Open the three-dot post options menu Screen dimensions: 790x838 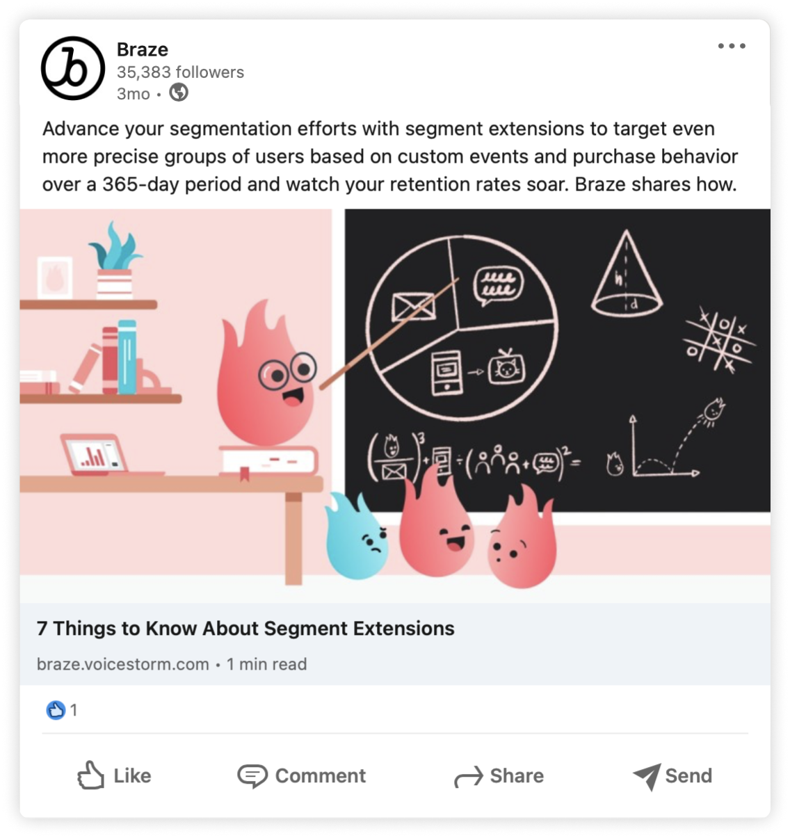(732, 46)
